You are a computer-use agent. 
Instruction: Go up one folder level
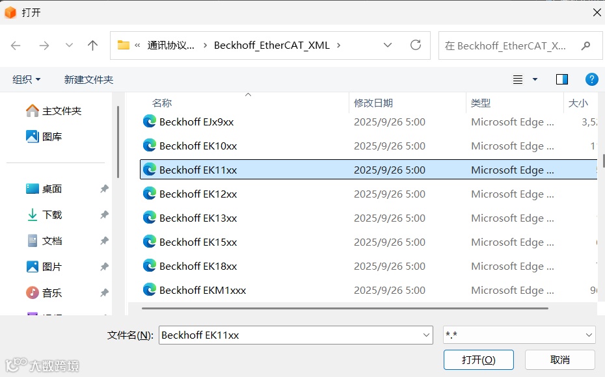pos(92,45)
